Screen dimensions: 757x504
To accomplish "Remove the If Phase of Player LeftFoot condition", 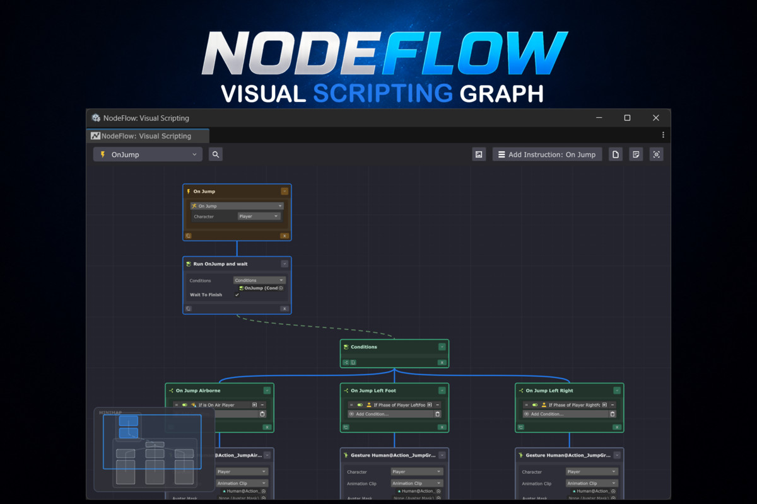I will coord(437,405).
